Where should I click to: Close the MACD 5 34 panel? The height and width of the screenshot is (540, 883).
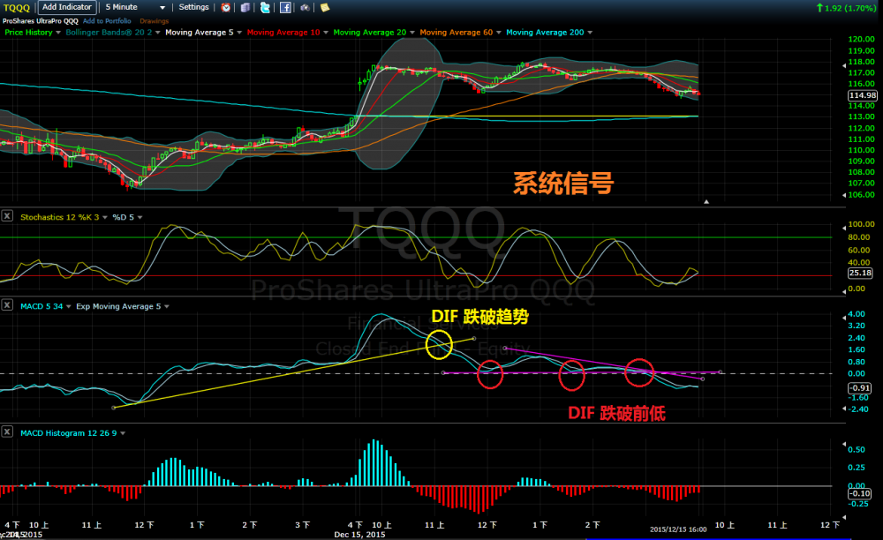pos(7,306)
